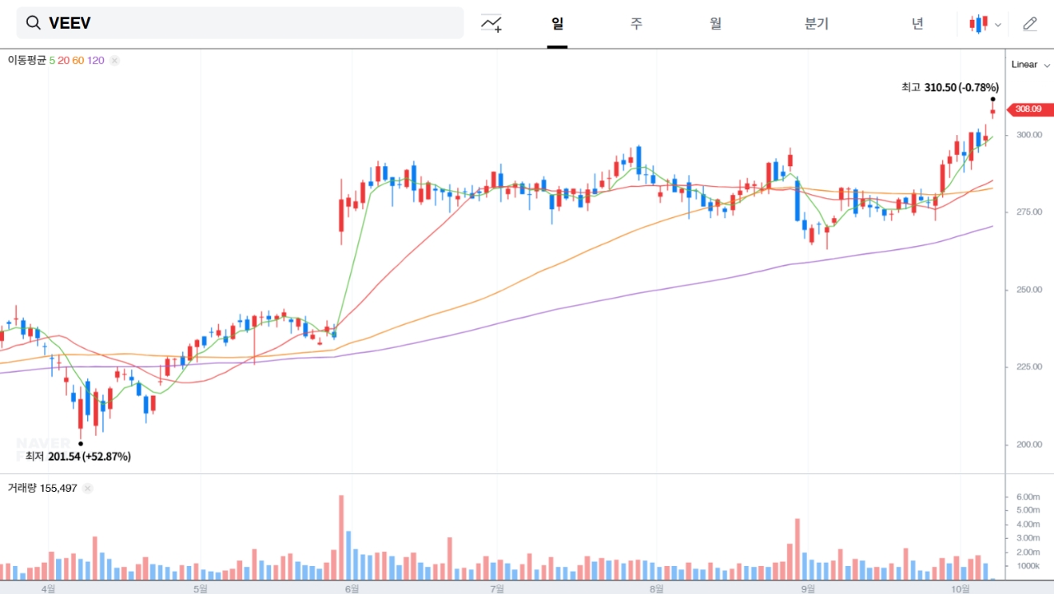
Task: Click the red 308.09 current price tag
Action: coord(1028,109)
